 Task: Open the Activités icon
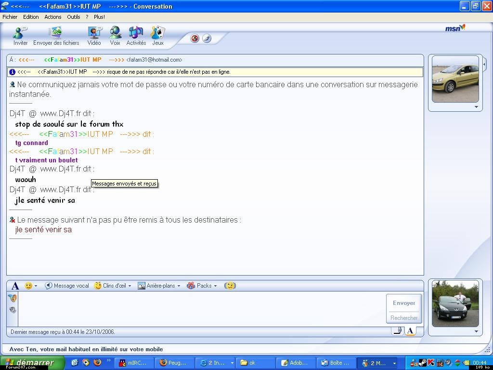click(x=136, y=36)
